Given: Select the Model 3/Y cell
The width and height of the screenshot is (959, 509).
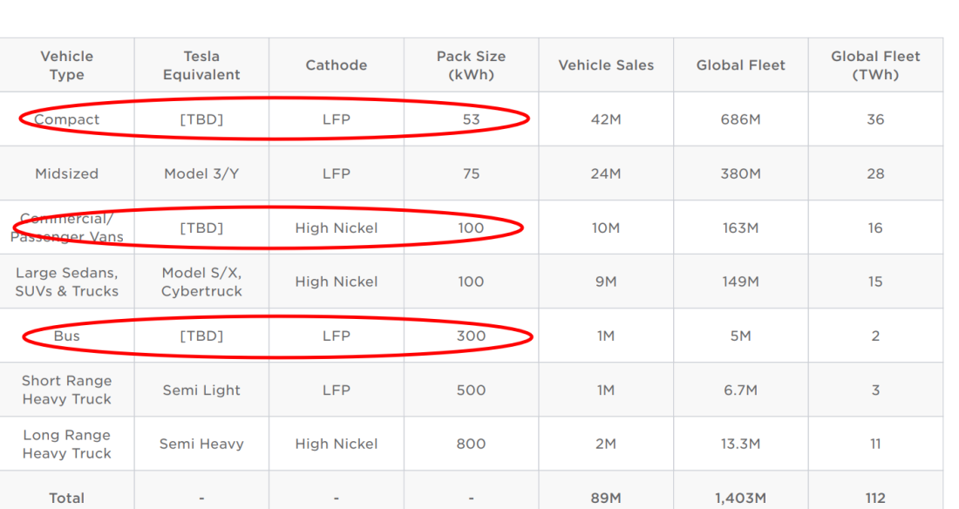Looking at the screenshot, I should pyautogui.click(x=201, y=173).
